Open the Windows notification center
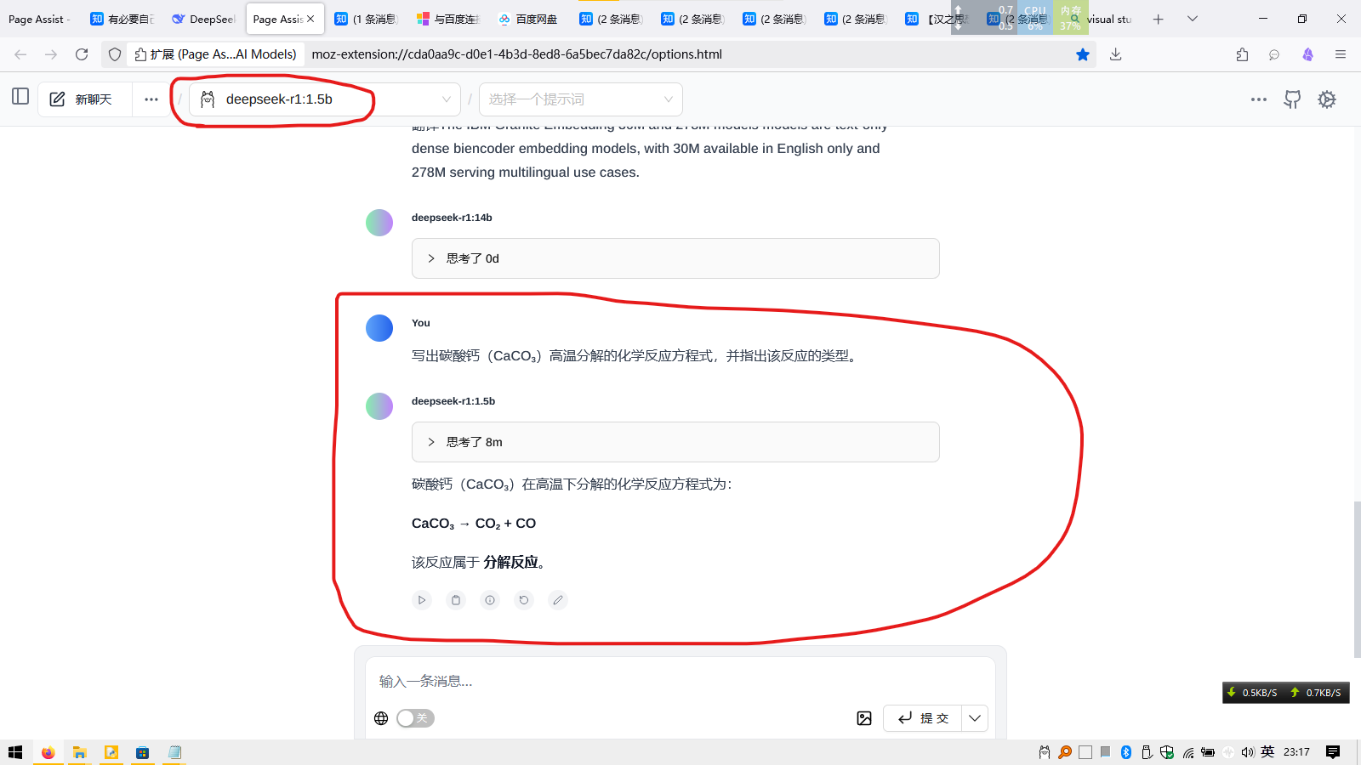Screen dimensions: 1361x765 (1333, 752)
